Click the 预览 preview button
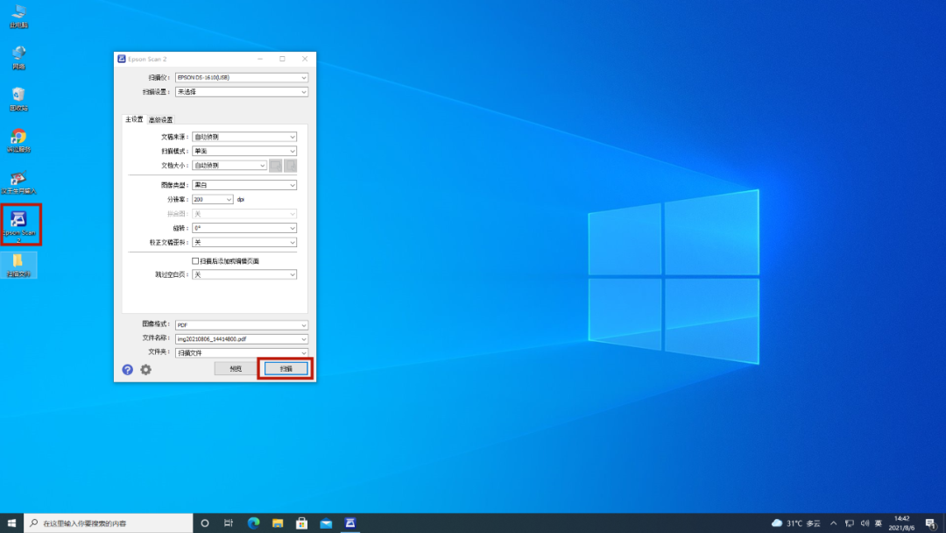 pos(236,369)
